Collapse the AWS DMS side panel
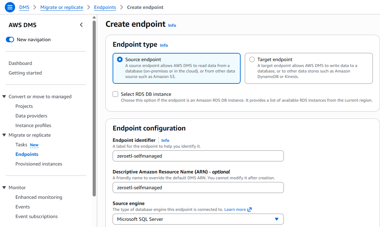380x227 pixels. 81,25
